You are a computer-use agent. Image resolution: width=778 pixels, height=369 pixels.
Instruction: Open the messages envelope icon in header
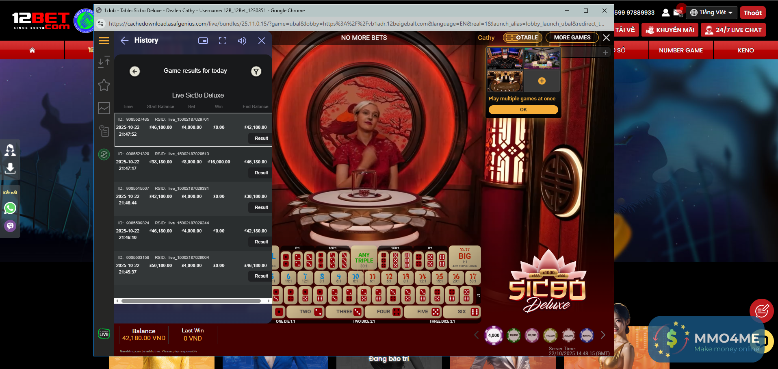point(678,13)
